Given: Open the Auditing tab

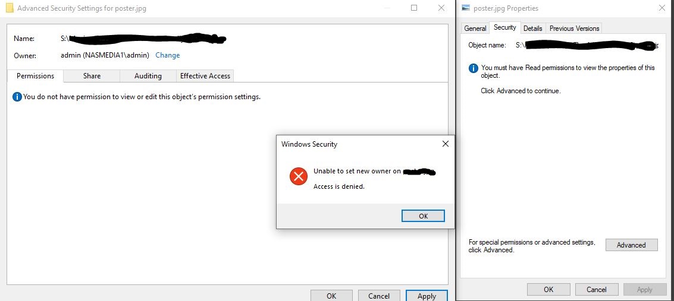Looking at the screenshot, I should tap(148, 76).
